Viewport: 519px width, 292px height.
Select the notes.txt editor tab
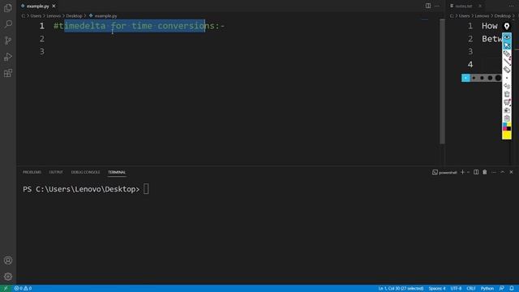(x=463, y=6)
